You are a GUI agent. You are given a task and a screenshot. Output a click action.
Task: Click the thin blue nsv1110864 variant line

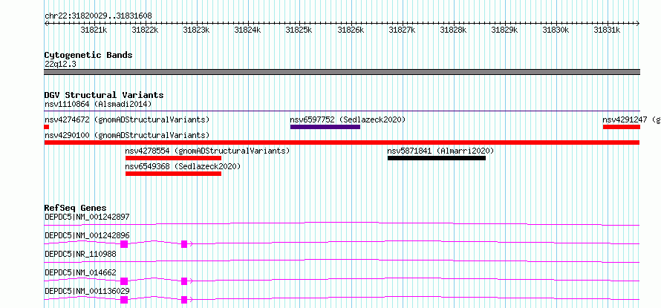(x=342, y=111)
